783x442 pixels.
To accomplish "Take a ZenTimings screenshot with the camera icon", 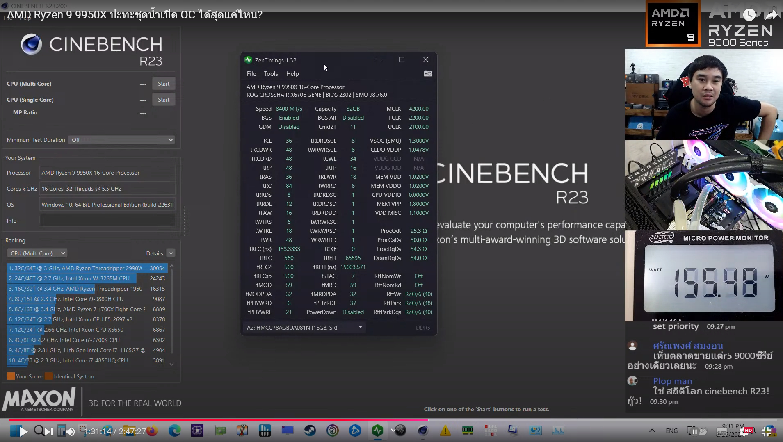I will [428, 73].
